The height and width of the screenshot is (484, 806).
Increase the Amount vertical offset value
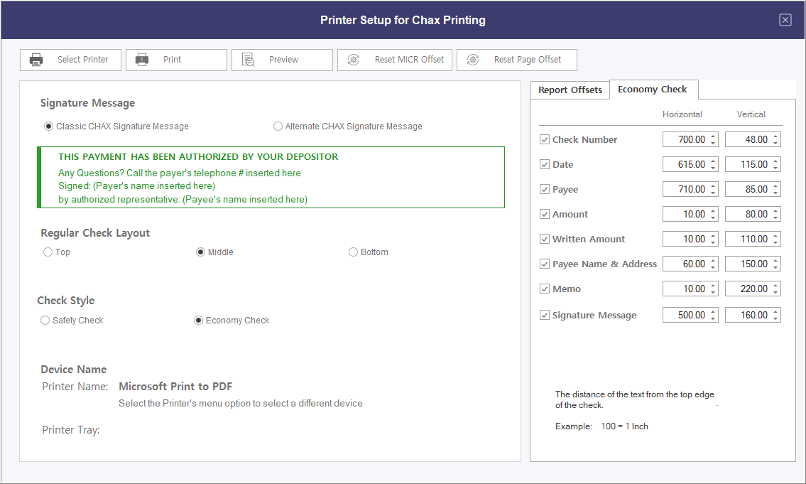(x=775, y=211)
